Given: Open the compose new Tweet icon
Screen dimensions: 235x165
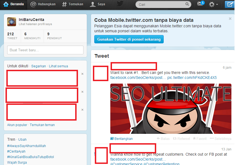Looking at the screenshot, I should [x=230, y=4].
